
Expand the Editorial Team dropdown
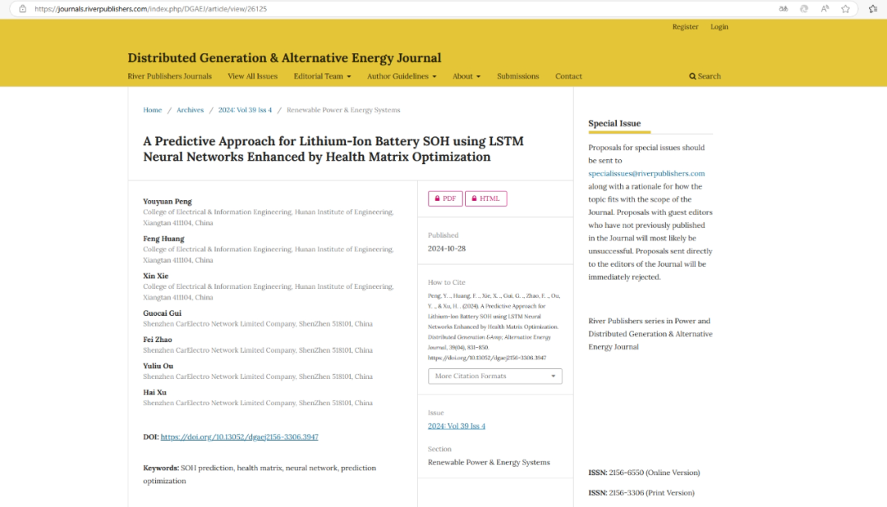coord(322,76)
